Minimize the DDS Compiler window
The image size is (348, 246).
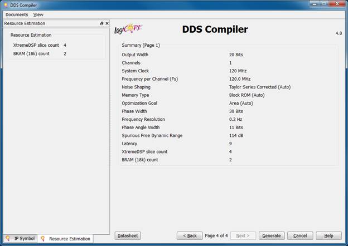[315, 4]
